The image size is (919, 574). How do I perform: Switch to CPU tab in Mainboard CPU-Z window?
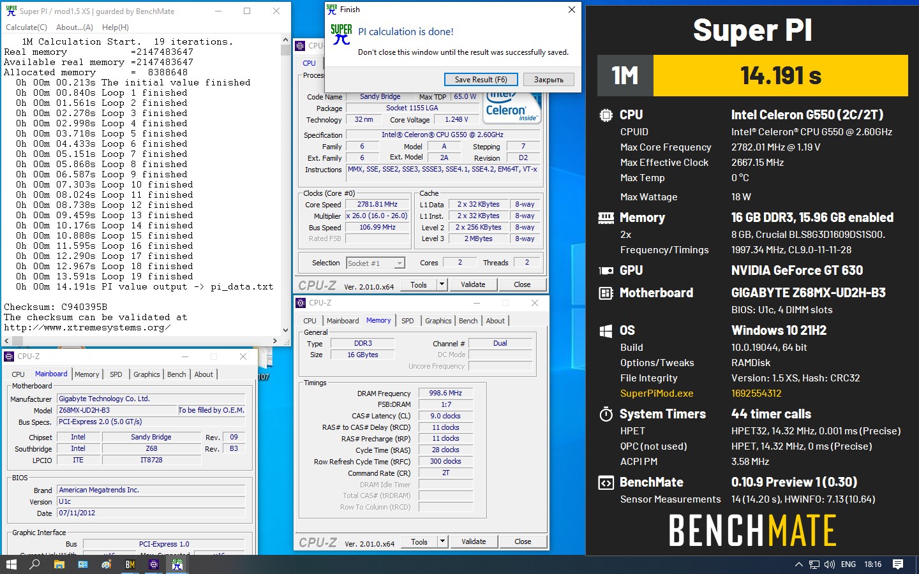pos(19,374)
